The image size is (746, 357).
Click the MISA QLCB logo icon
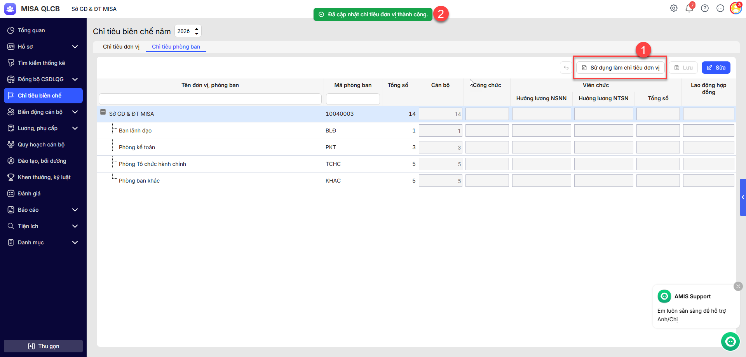point(10,9)
